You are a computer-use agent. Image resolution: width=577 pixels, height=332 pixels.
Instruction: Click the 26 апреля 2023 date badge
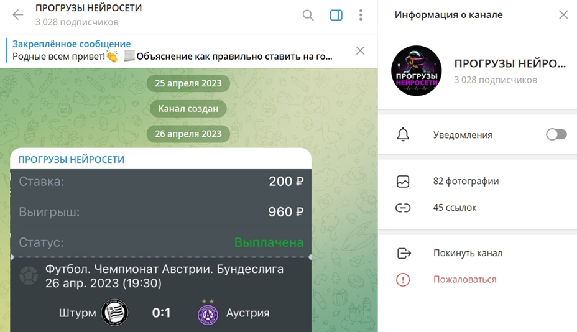[x=188, y=134]
